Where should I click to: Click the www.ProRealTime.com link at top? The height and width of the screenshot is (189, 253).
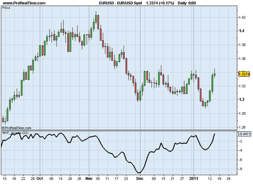(24, 3)
